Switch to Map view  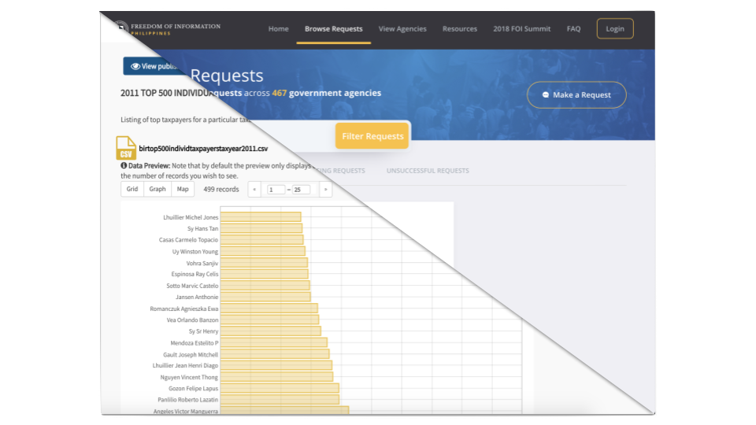point(183,190)
